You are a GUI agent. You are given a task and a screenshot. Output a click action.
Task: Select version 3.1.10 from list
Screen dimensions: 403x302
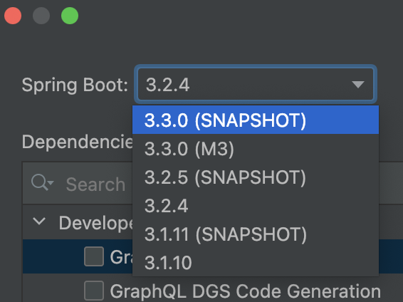(x=256, y=262)
